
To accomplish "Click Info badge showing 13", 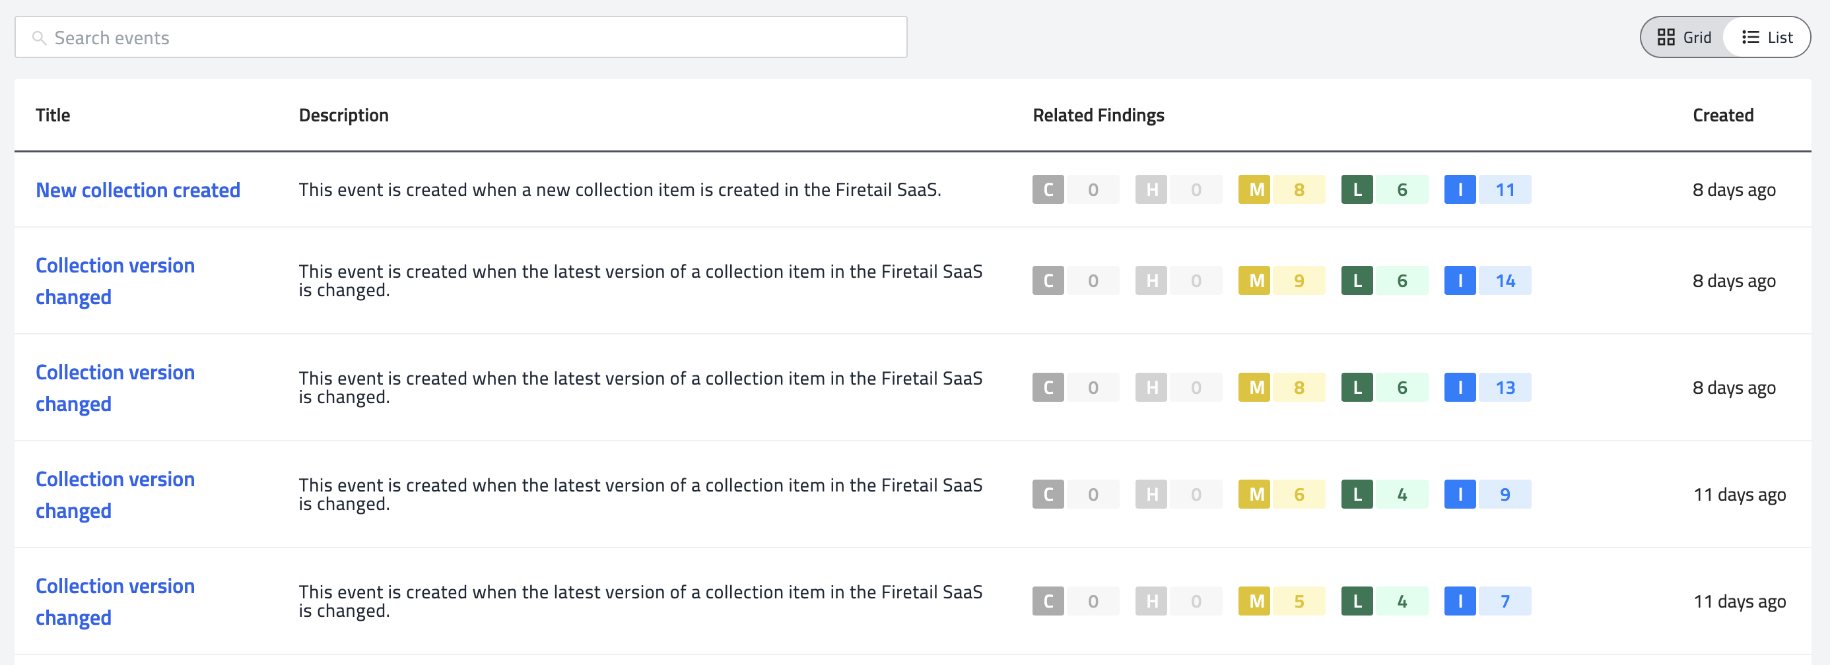I will pos(1487,387).
